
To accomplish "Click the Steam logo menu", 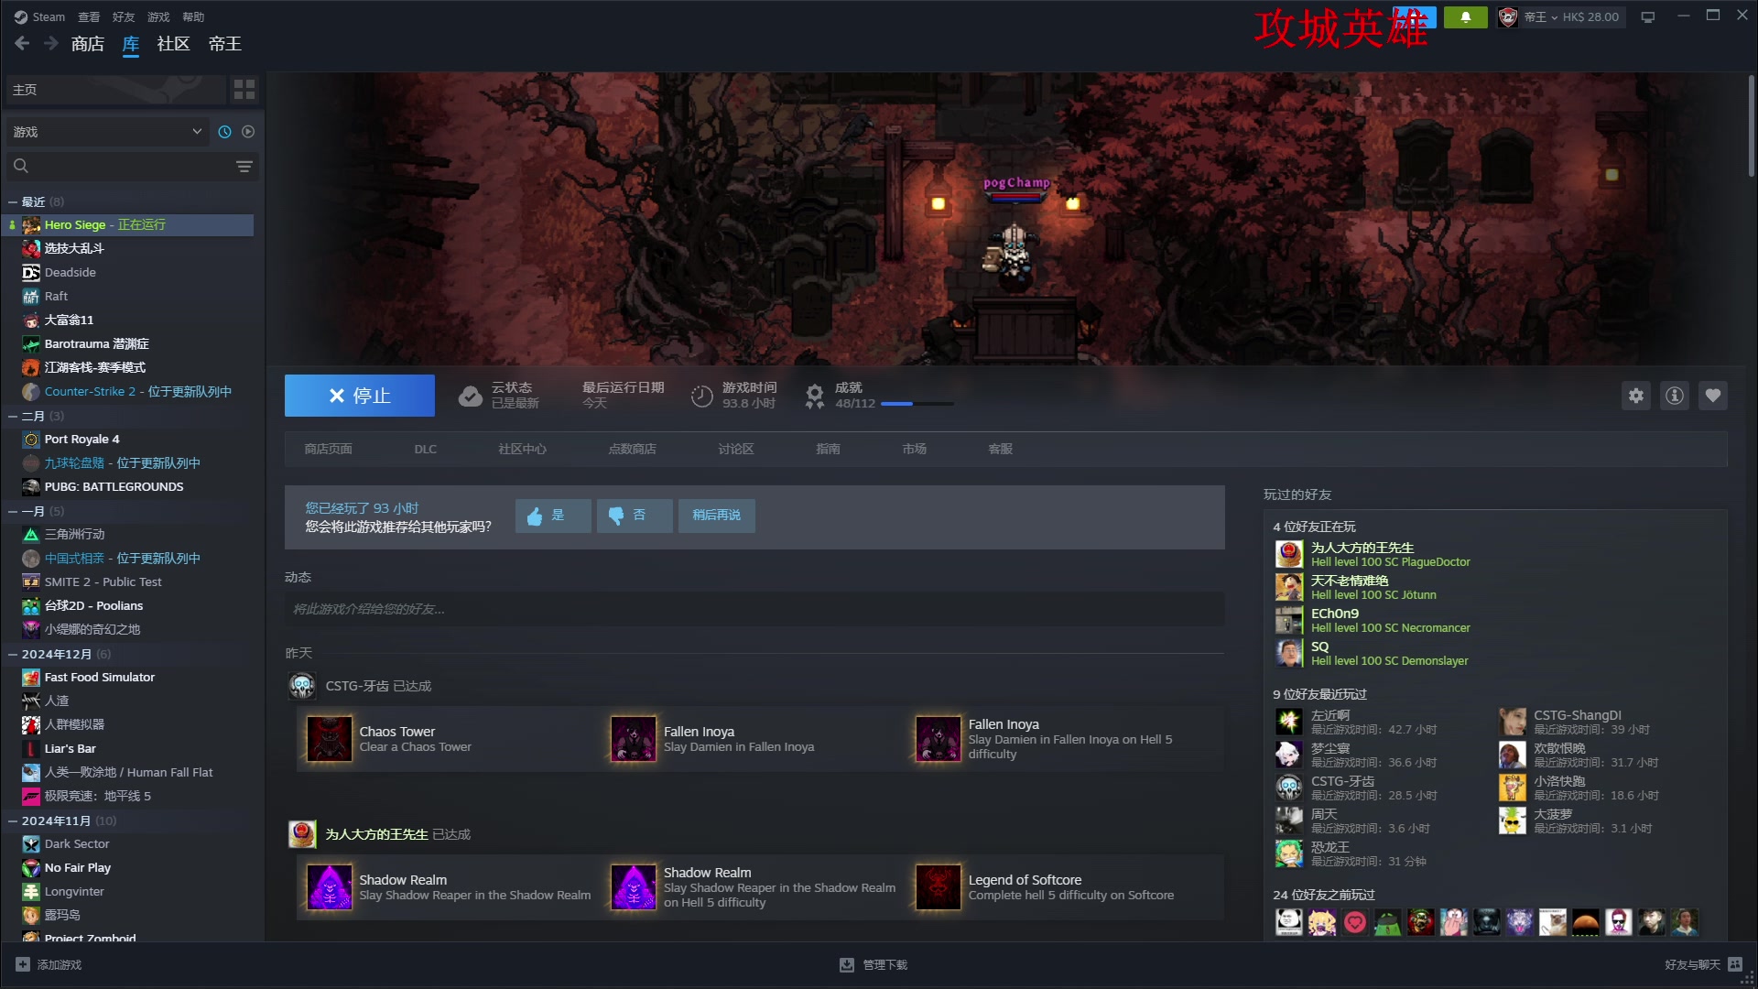I will 39,16.
